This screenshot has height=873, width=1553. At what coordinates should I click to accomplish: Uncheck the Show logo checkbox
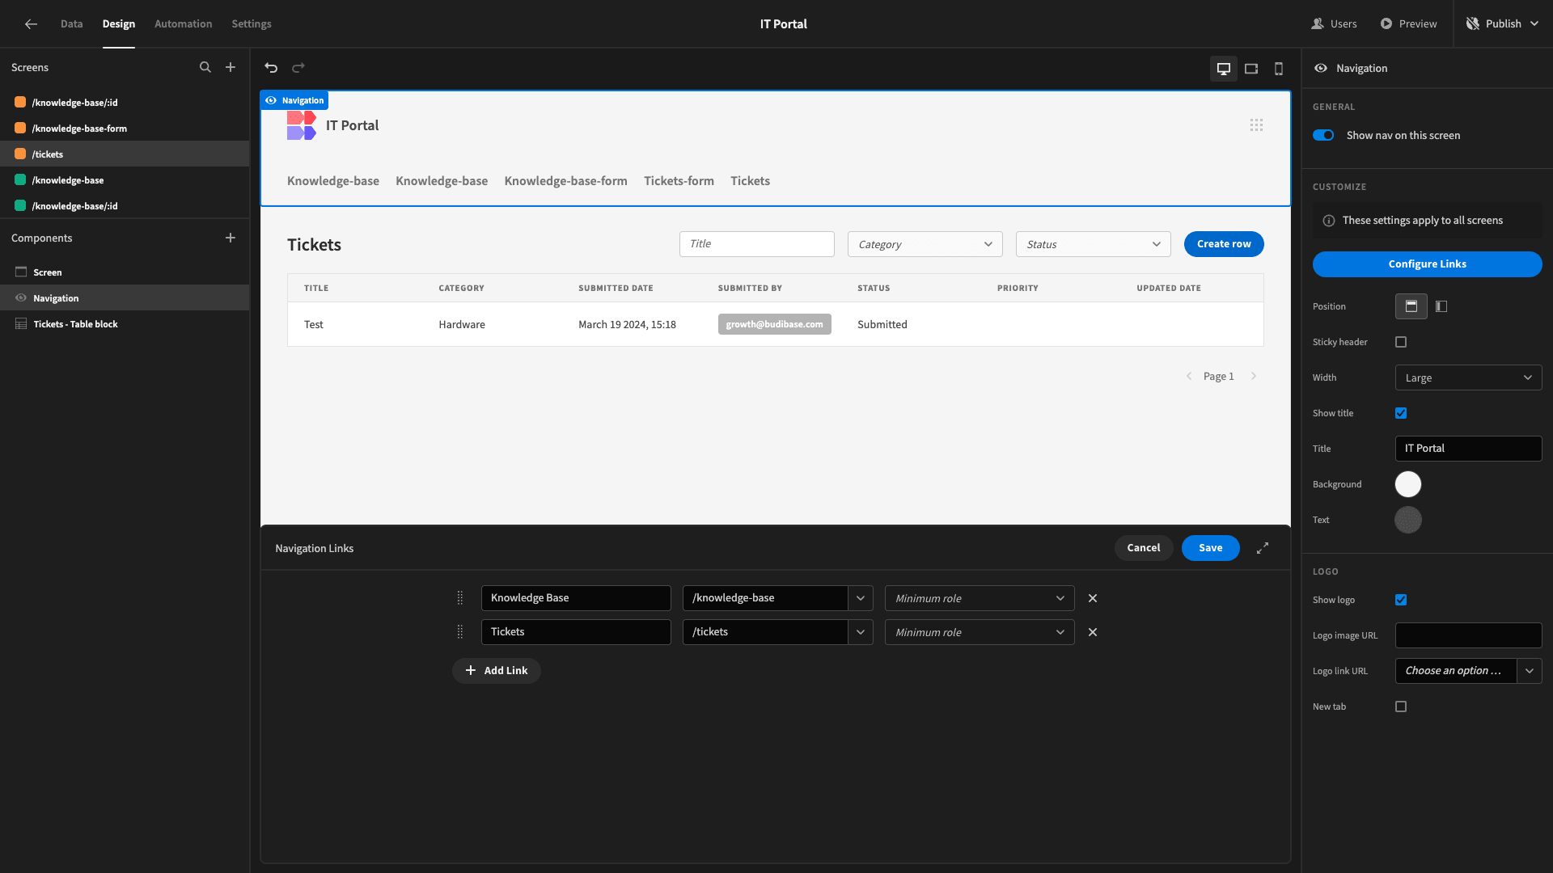[x=1401, y=600]
